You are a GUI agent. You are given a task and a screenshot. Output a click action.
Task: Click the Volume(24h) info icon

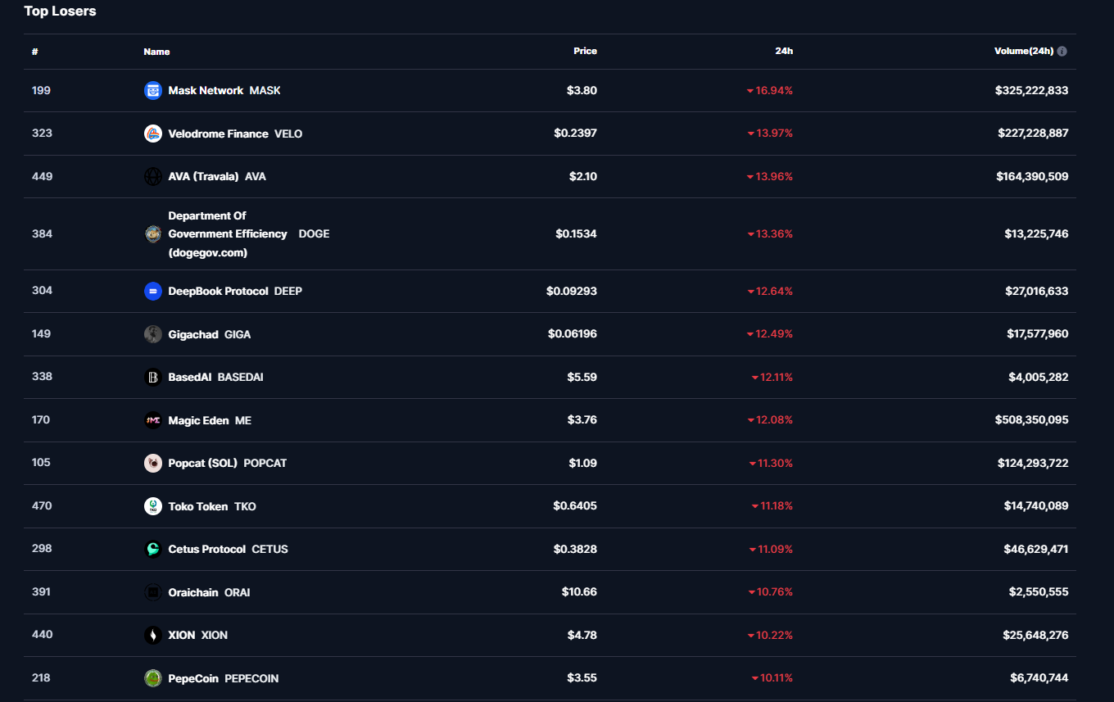[x=1062, y=51]
